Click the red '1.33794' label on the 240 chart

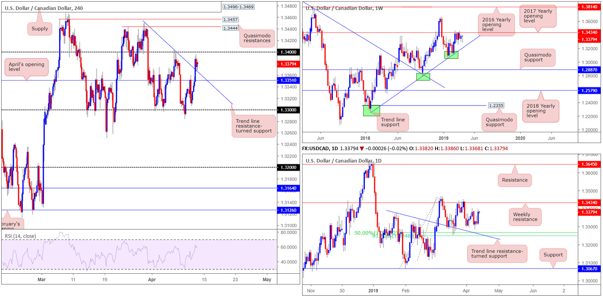click(x=288, y=64)
